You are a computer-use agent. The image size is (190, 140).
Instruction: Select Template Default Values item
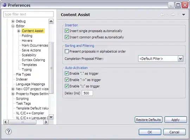pyautogui.click(x=32, y=108)
